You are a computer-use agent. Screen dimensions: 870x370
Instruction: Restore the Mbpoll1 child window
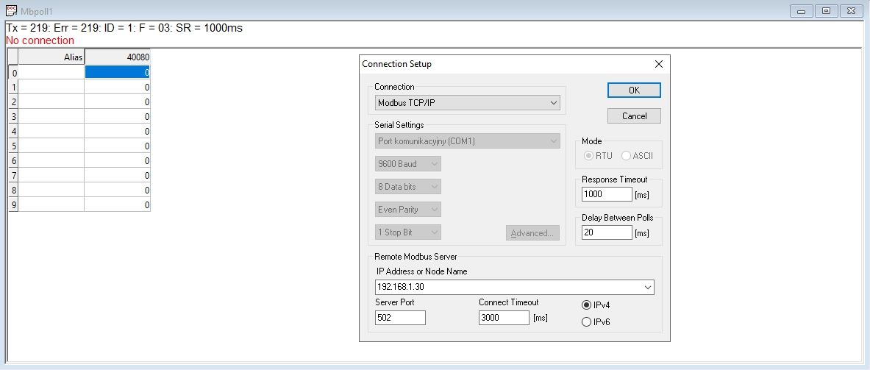pos(826,10)
